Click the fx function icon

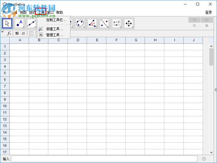point(9,33)
